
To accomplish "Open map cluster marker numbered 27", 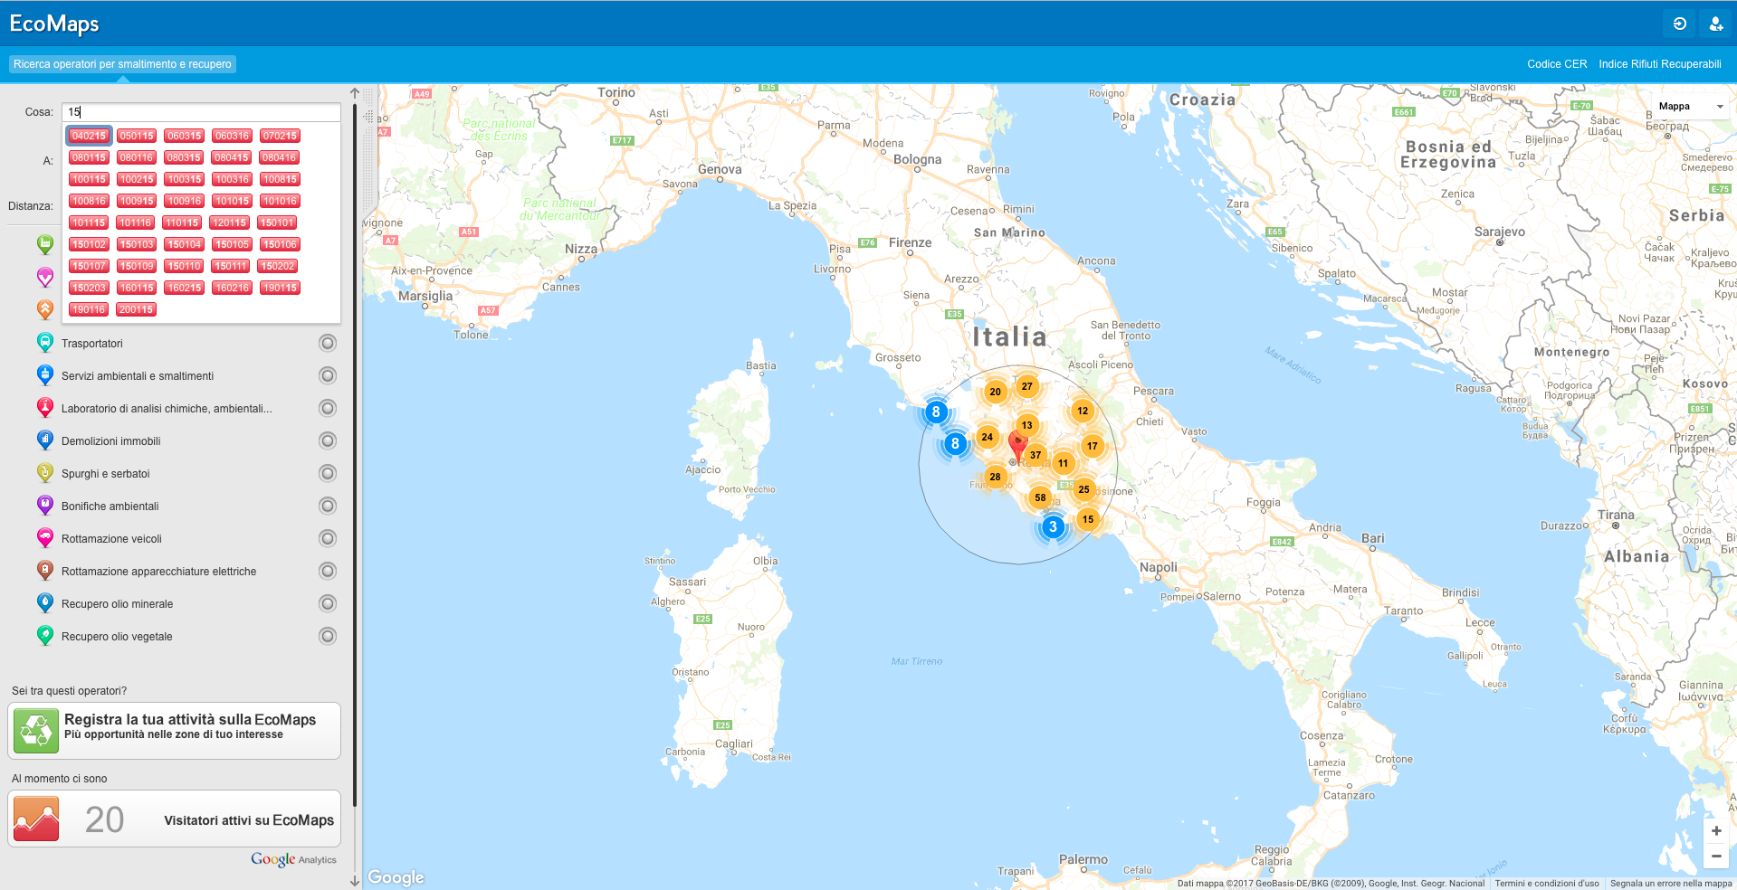I will tap(1026, 386).
